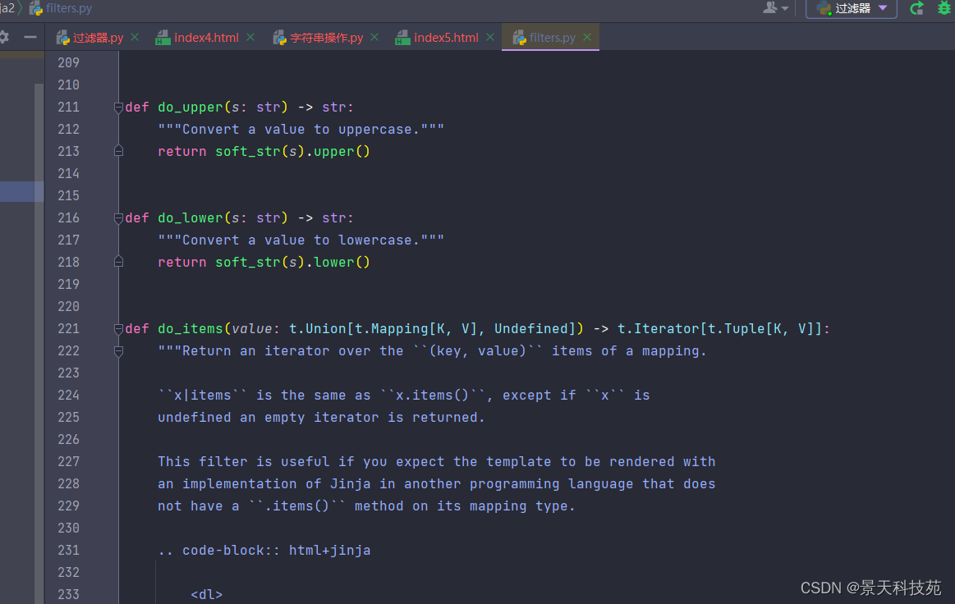
Task: Start debugging with the bug icon
Action: coord(944,8)
